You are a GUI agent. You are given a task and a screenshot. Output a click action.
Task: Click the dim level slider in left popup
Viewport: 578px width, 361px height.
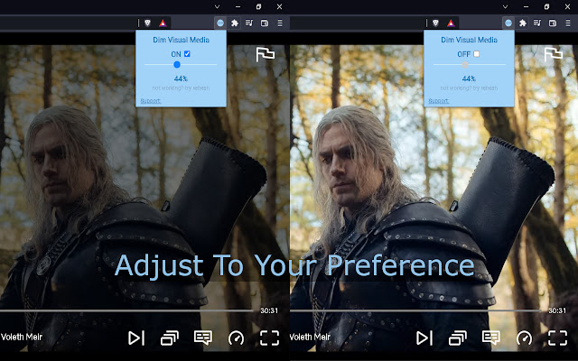point(181,64)
